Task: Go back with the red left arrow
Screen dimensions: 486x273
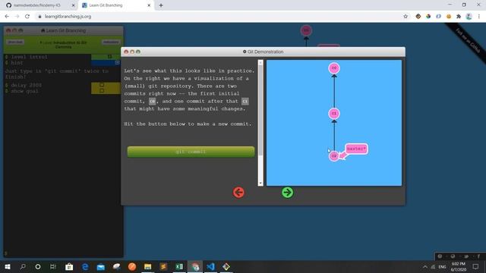Action: [x=238, y=192]
